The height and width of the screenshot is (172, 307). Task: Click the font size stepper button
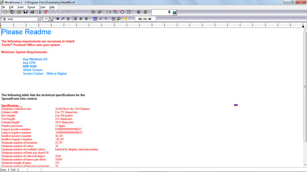[x=51, y=19]
